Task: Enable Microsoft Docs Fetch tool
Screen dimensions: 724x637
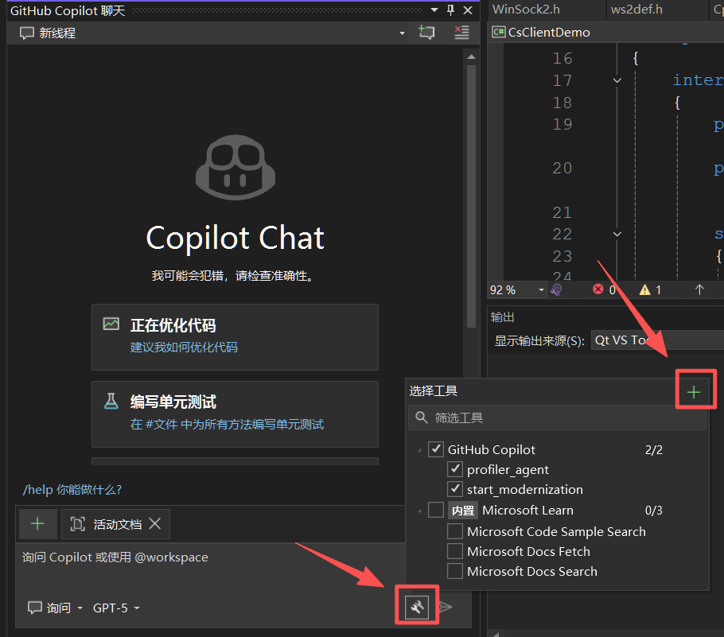Action: tap(455, 551)
